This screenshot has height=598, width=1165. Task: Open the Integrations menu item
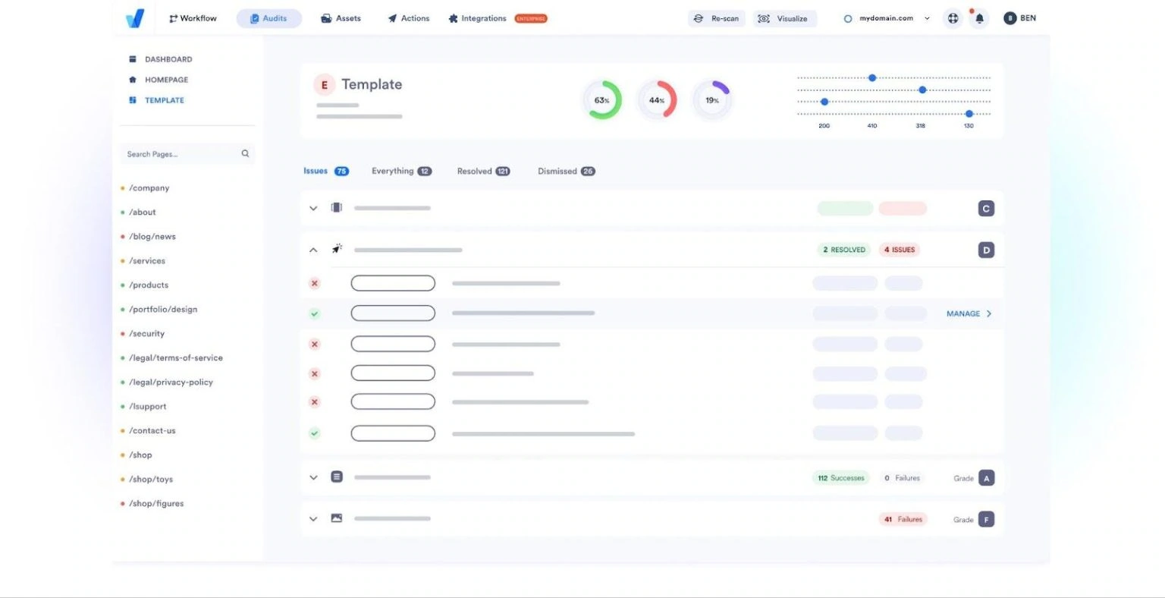click(x=477, y=18)
